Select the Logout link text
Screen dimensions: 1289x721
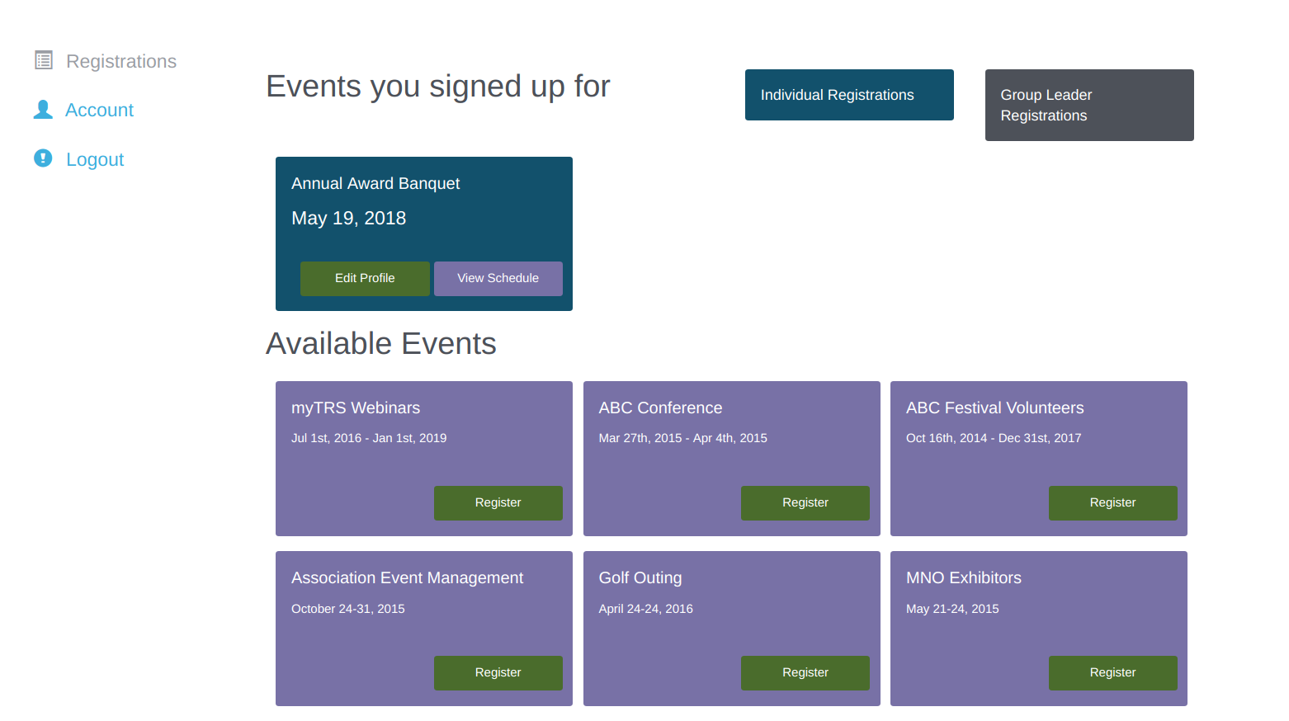click(95, 160)
